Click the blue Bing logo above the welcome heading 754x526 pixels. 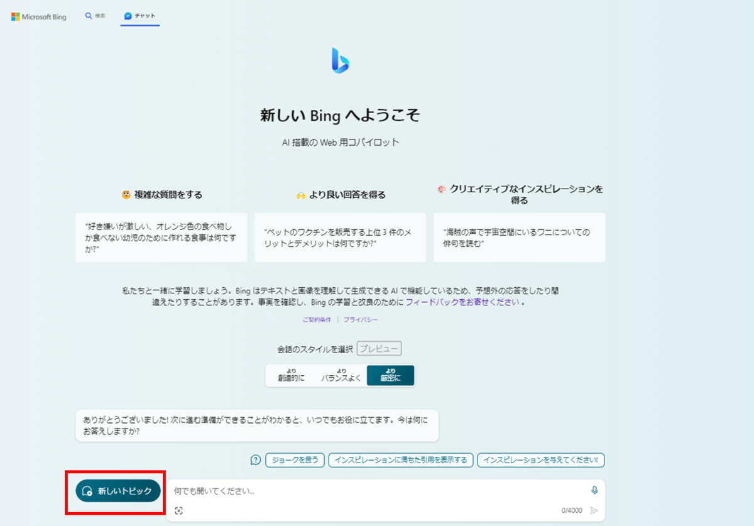click(340, 60)
